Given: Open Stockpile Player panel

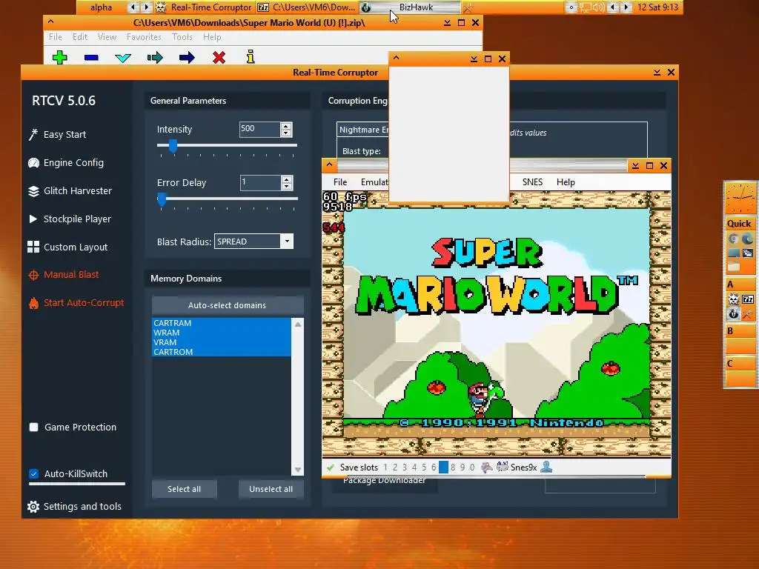Looking at the screenshot, I should [70, 219].
